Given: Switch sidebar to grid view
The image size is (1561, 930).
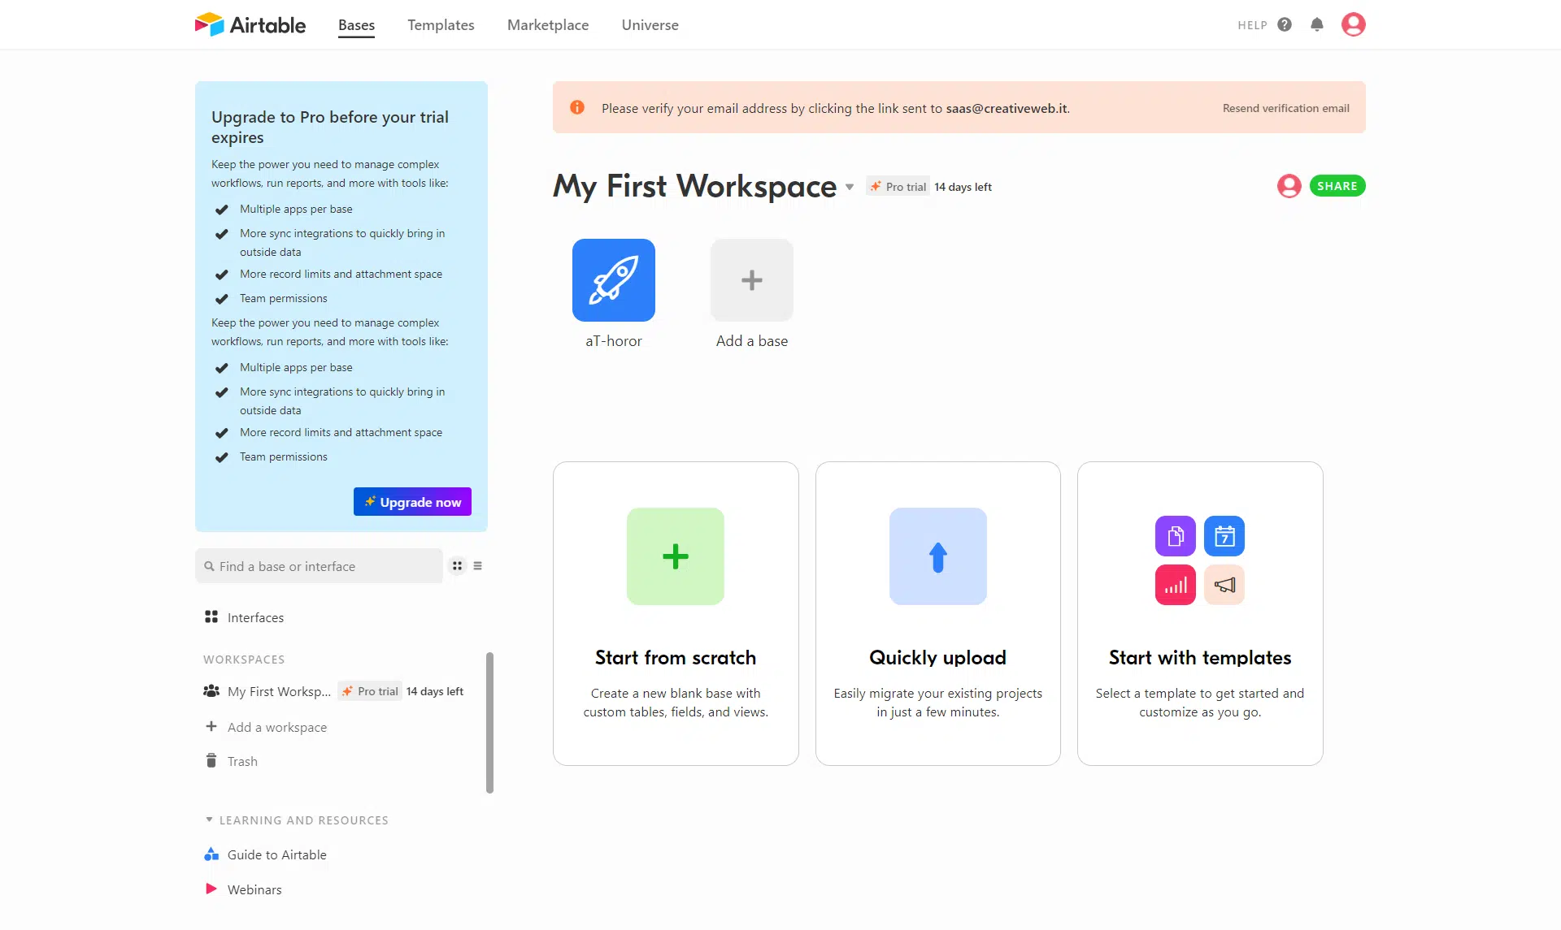Looking at the screenshot, I should tap(458, 566).
